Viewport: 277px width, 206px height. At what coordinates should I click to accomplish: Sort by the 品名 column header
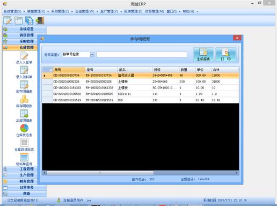click(135, 70)
